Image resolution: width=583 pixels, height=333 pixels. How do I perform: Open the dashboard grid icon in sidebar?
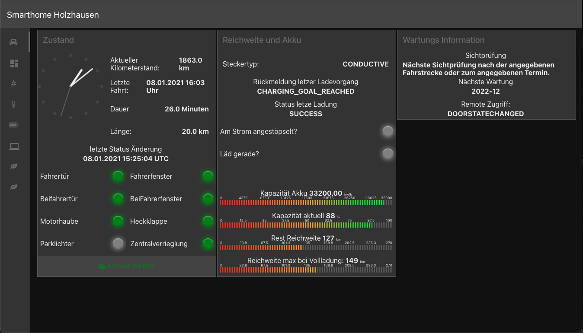point(14,63)
